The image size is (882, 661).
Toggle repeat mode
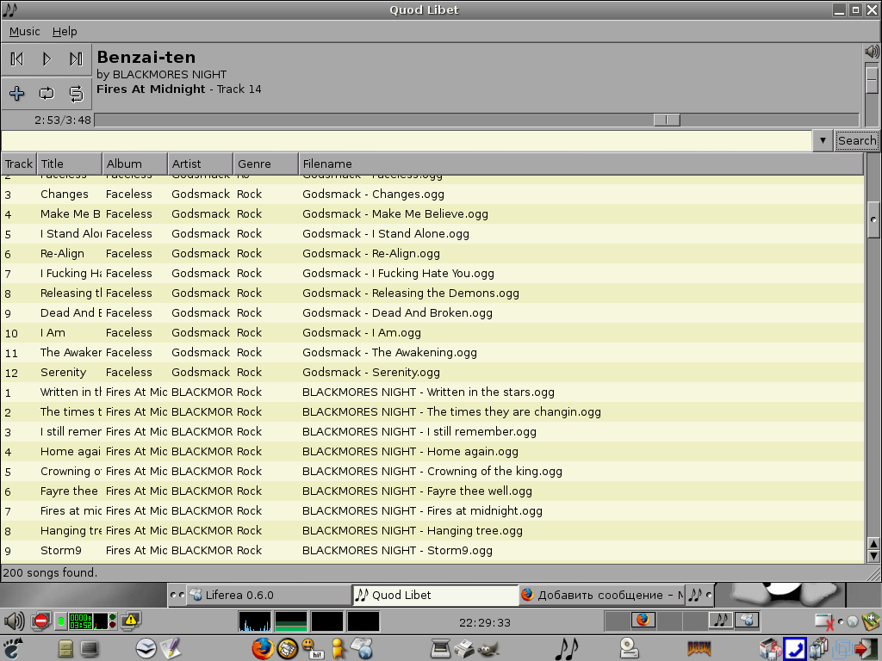coord(47,93)
